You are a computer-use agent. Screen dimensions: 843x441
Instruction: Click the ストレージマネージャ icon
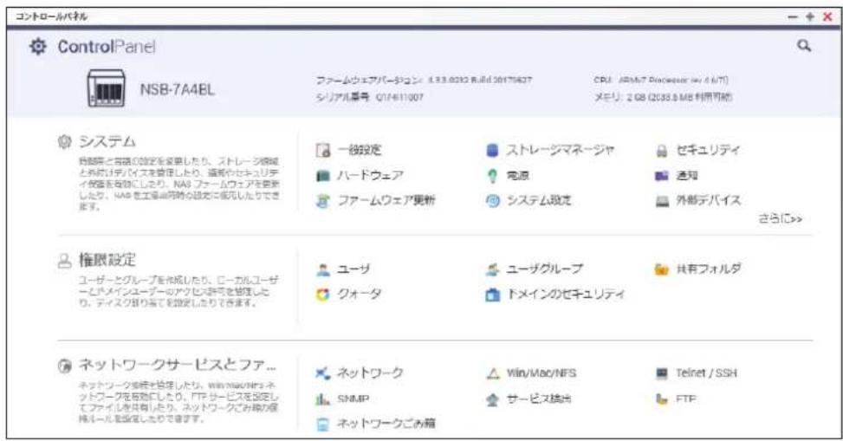pyautogui.click(x=492, y=150)
